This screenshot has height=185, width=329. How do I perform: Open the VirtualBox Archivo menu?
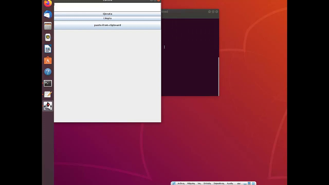(x=181, y=183)
